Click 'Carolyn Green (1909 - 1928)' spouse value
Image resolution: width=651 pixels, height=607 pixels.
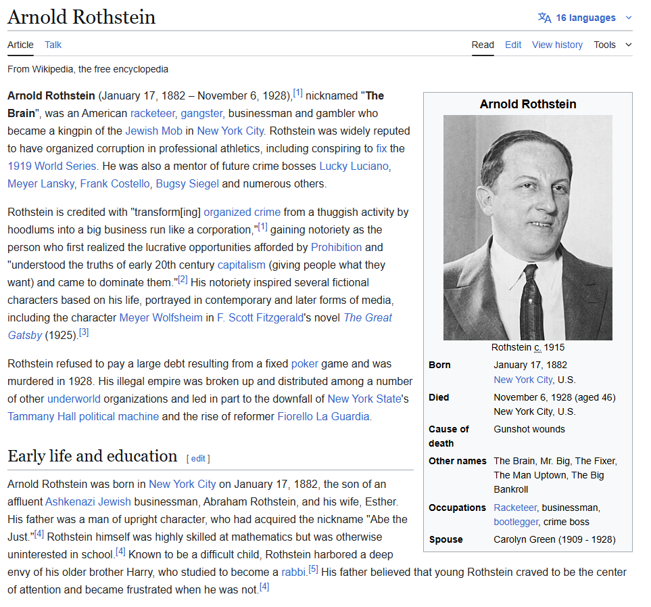[555, 539]
